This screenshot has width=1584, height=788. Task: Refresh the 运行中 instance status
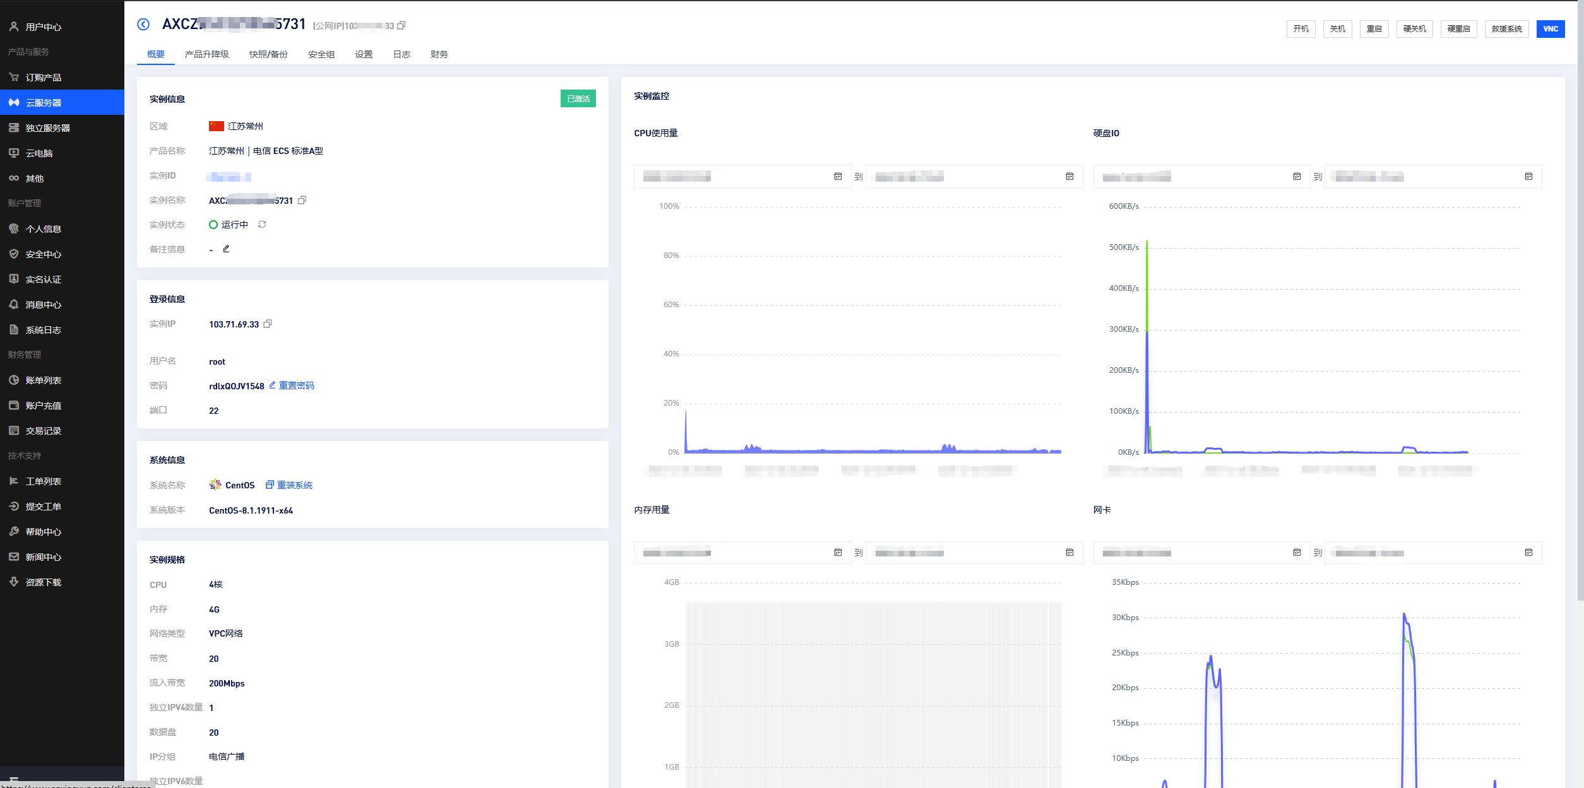pyautogui.click(x=262, y=225)
